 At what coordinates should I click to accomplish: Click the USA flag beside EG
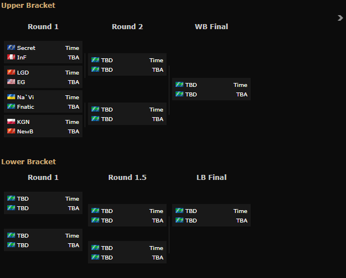pos(11,82)
